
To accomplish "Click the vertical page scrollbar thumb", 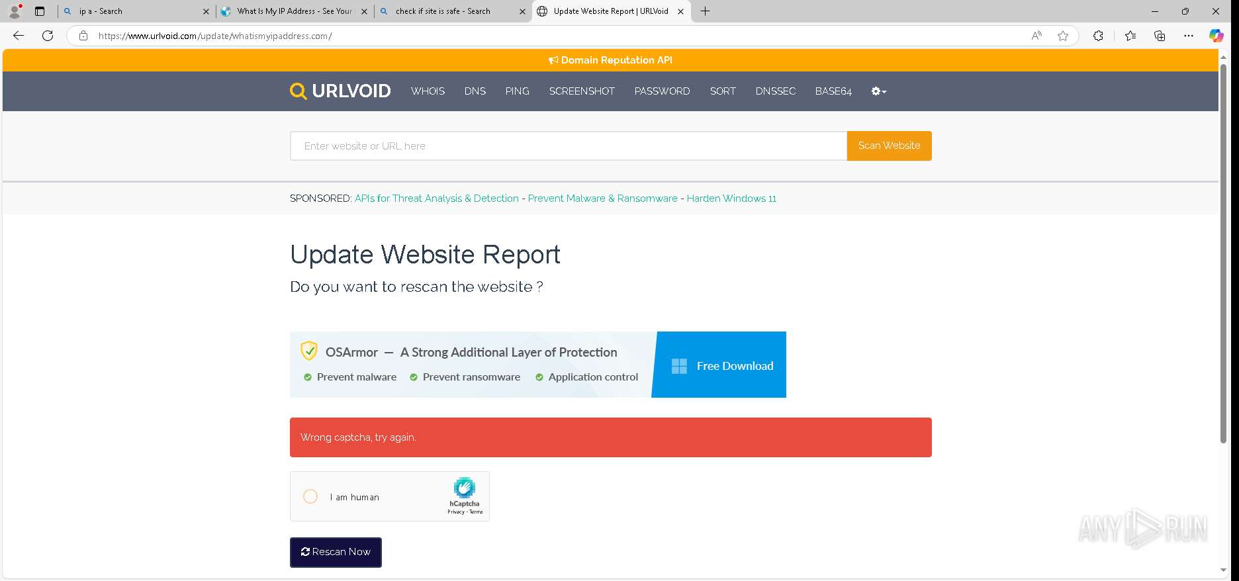I will click(1223, 253).
